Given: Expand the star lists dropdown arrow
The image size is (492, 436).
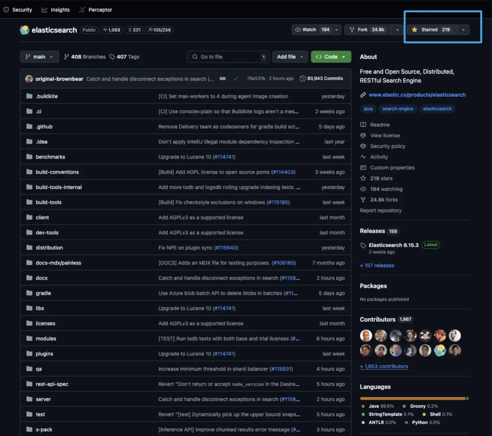Looking at the screenshot, I should pyautogui.click(x=463, y=30).
